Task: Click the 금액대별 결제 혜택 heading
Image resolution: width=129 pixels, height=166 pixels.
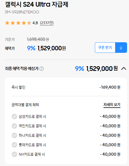Action: pyautogui.click(x=25, y=105)
